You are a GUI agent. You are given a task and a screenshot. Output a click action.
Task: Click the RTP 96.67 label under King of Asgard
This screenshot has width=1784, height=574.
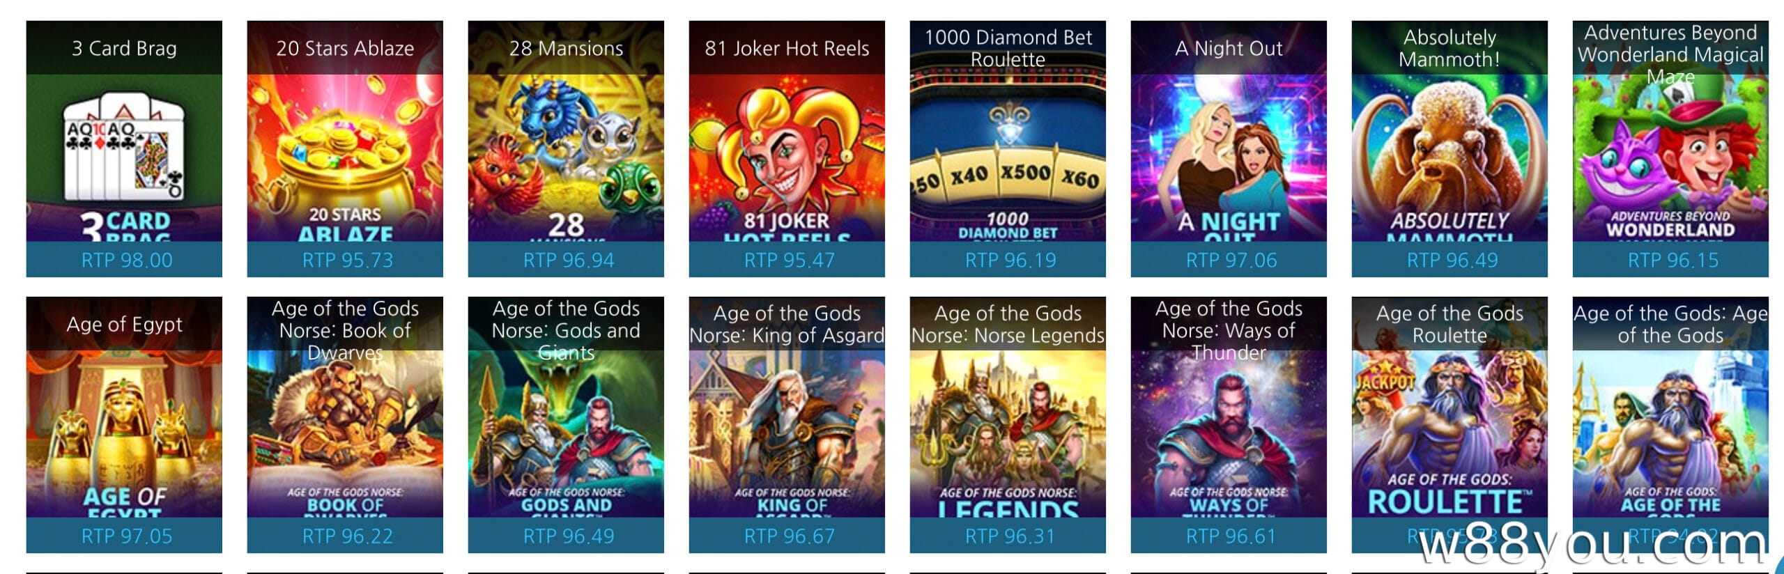(x=789, y=536)
